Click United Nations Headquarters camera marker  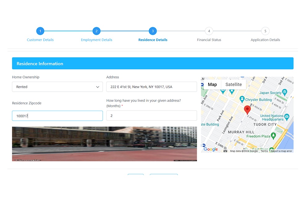point(287,117)
